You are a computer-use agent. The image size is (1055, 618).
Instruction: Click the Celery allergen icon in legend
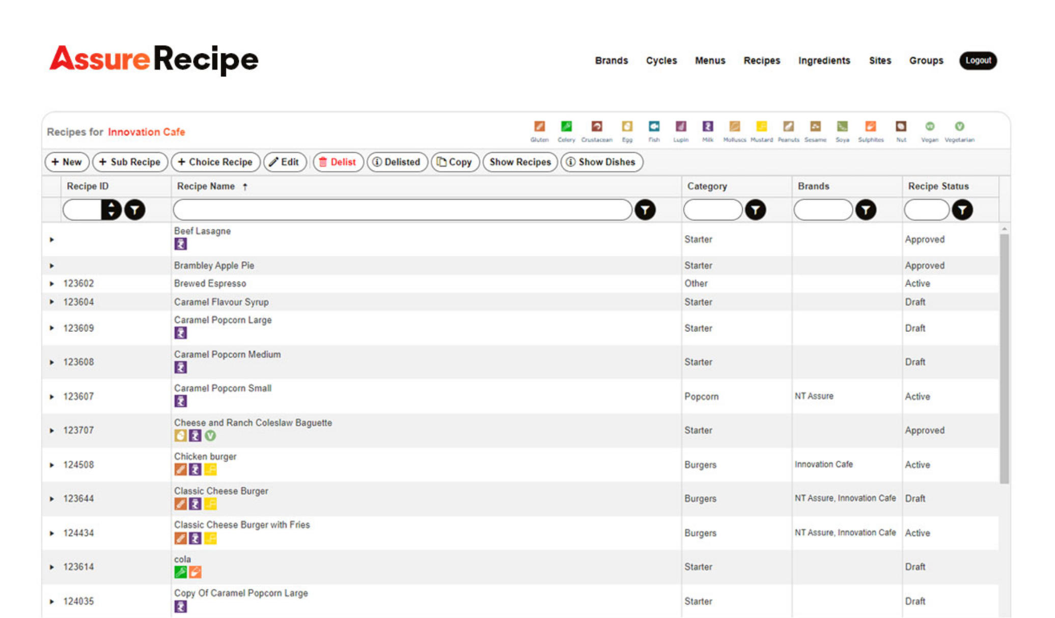tap(566, 126)
